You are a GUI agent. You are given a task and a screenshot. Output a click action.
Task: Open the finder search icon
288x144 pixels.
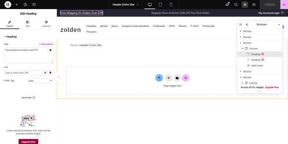coord(236,5)
